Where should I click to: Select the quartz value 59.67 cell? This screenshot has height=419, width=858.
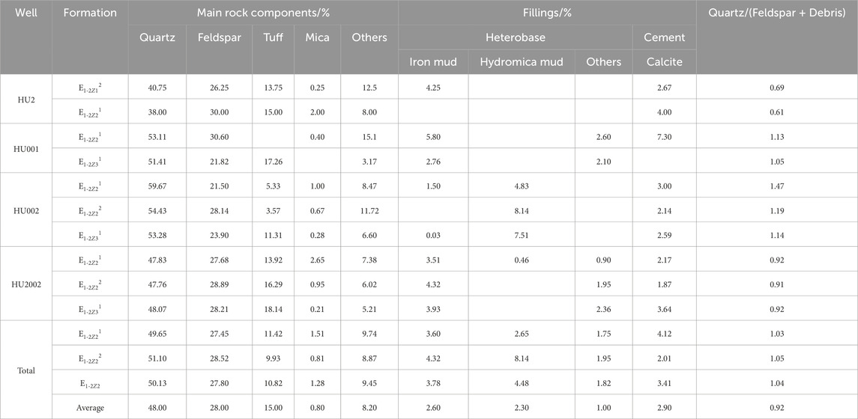157,186
